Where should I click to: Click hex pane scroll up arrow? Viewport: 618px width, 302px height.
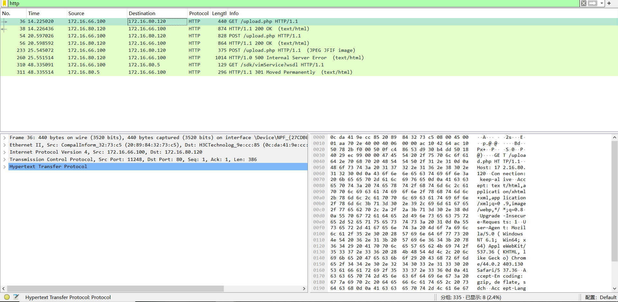coord(614,137)
